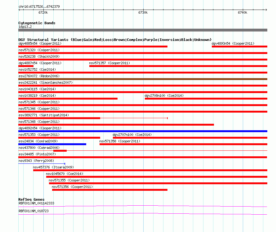The image size is (276, 232).
Task: Click the Cytogenetic Bands track title
Action: coord(37,23)
